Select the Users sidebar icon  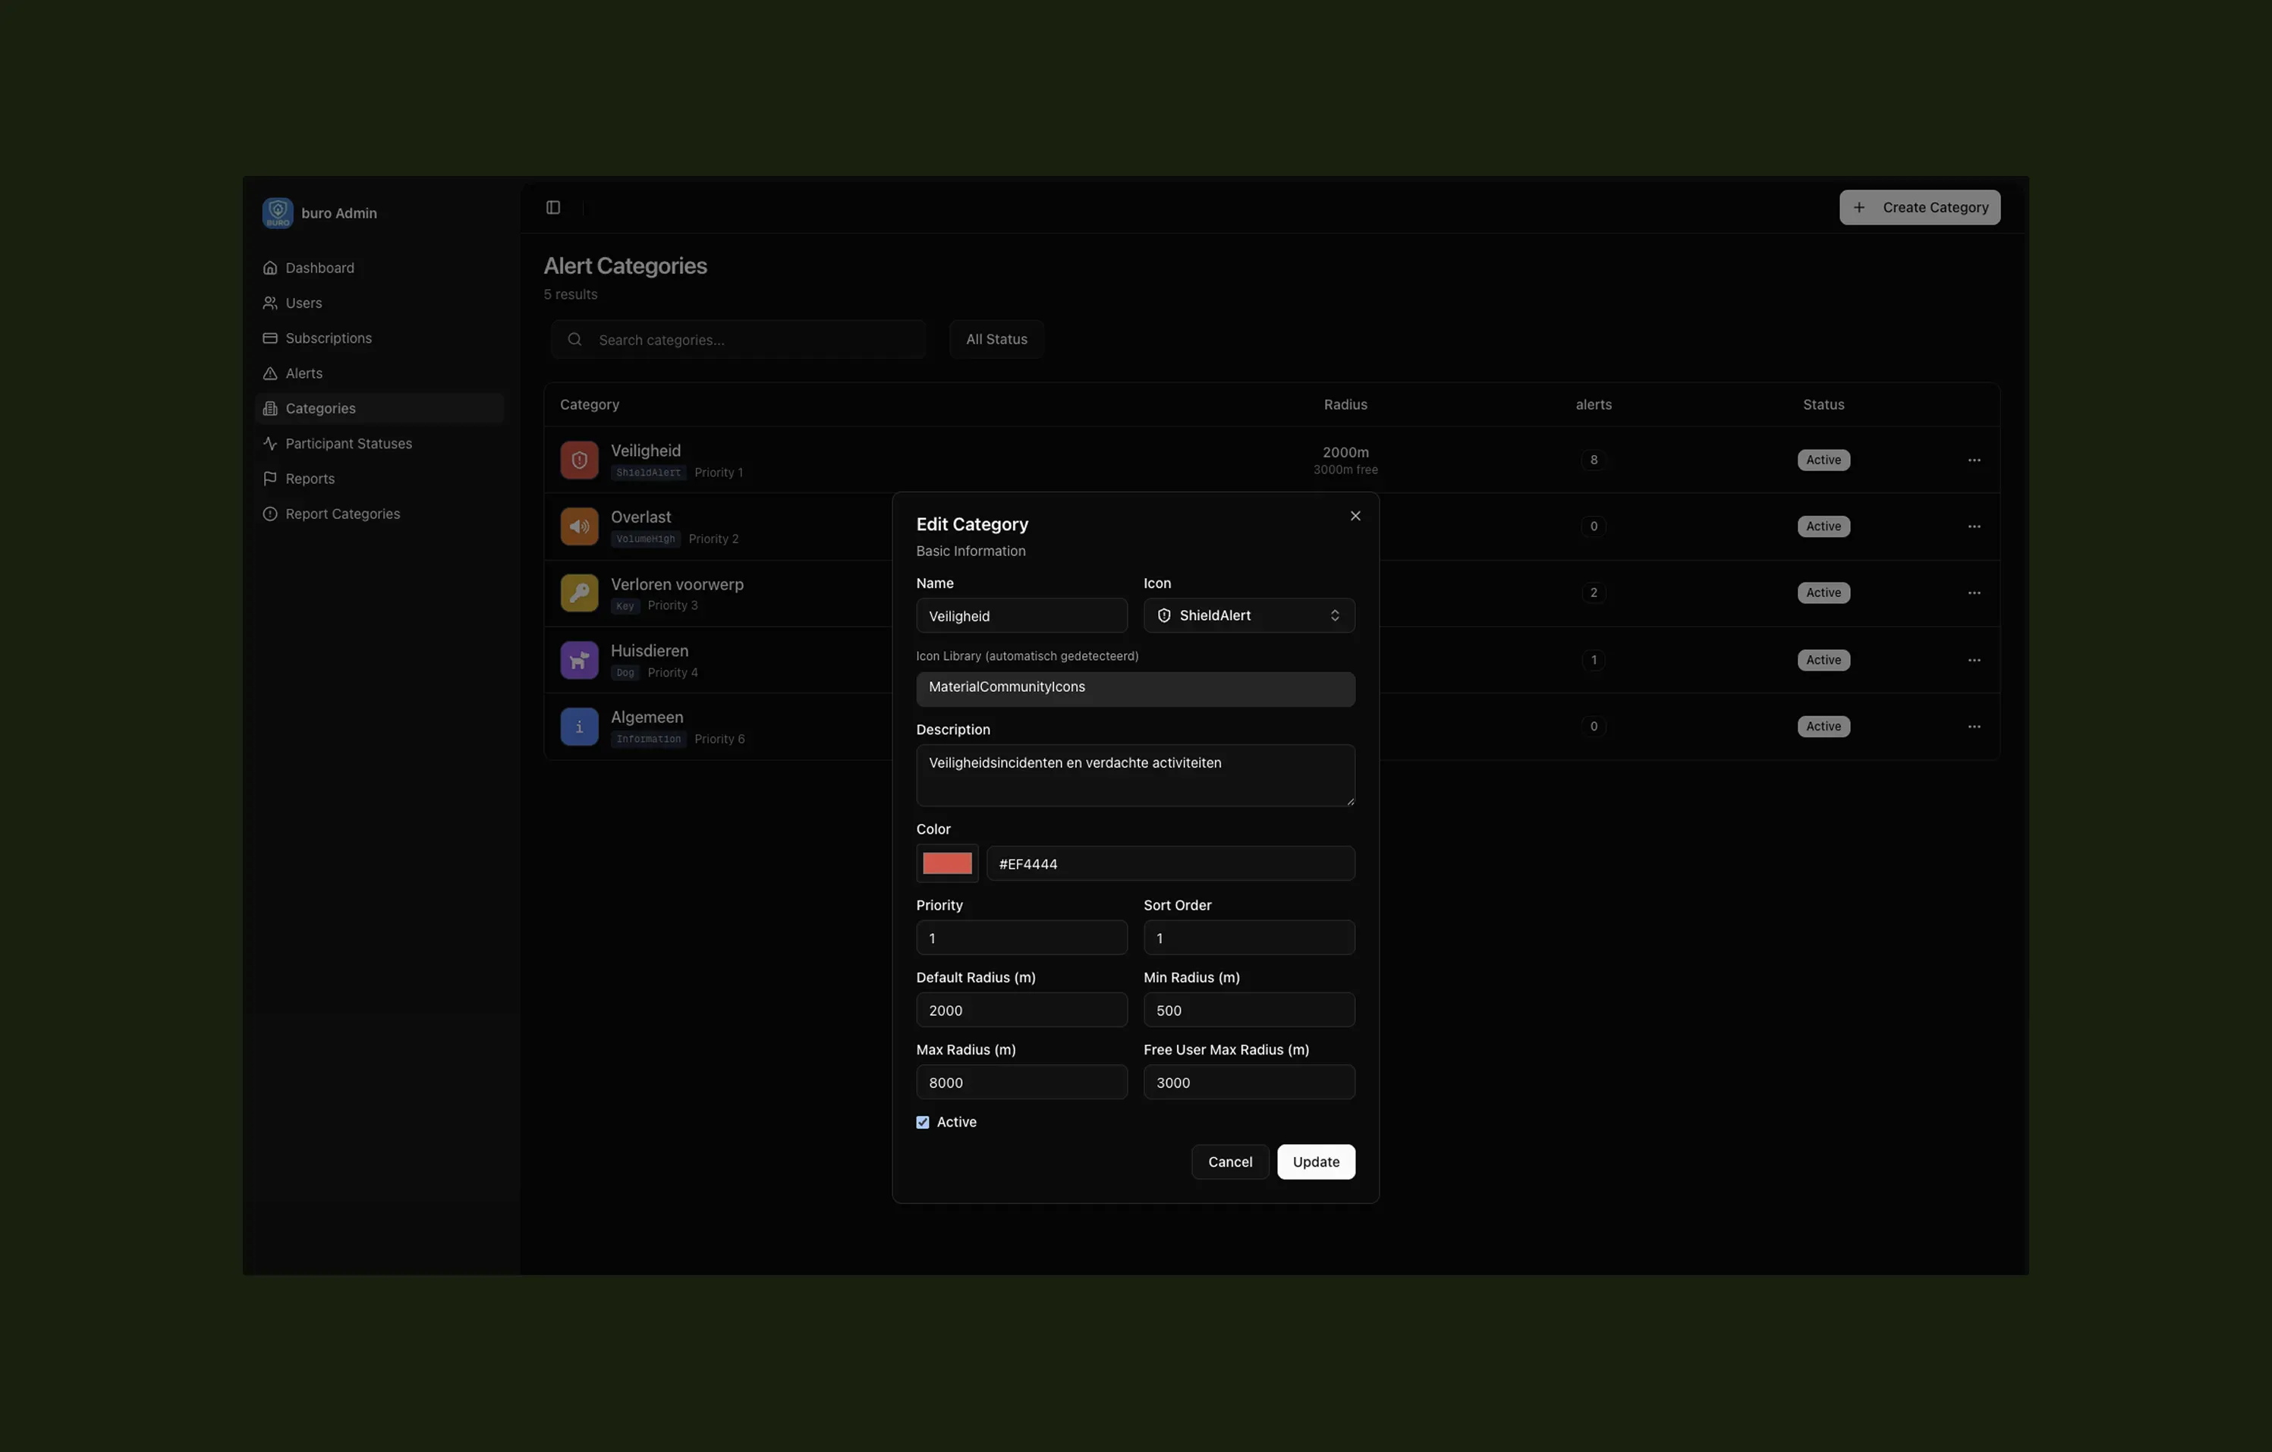(271, 302)
